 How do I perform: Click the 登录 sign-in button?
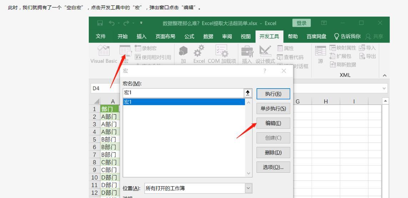click(x=302, y=23)
